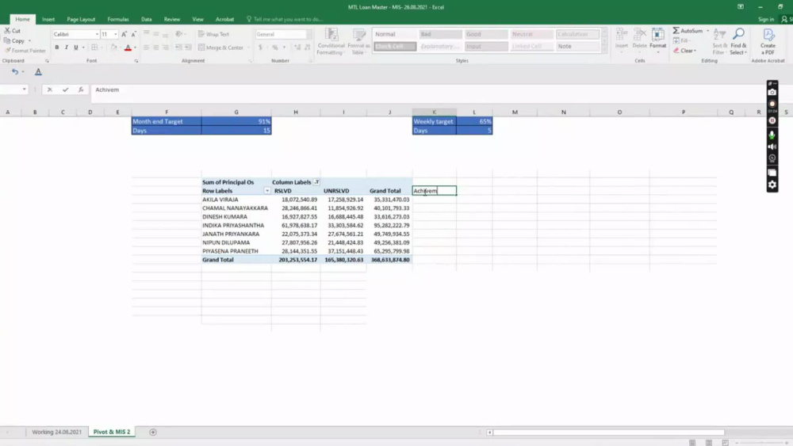Apply the Good cell style
This screenshot has width=793, height=446.
(486, 34)
